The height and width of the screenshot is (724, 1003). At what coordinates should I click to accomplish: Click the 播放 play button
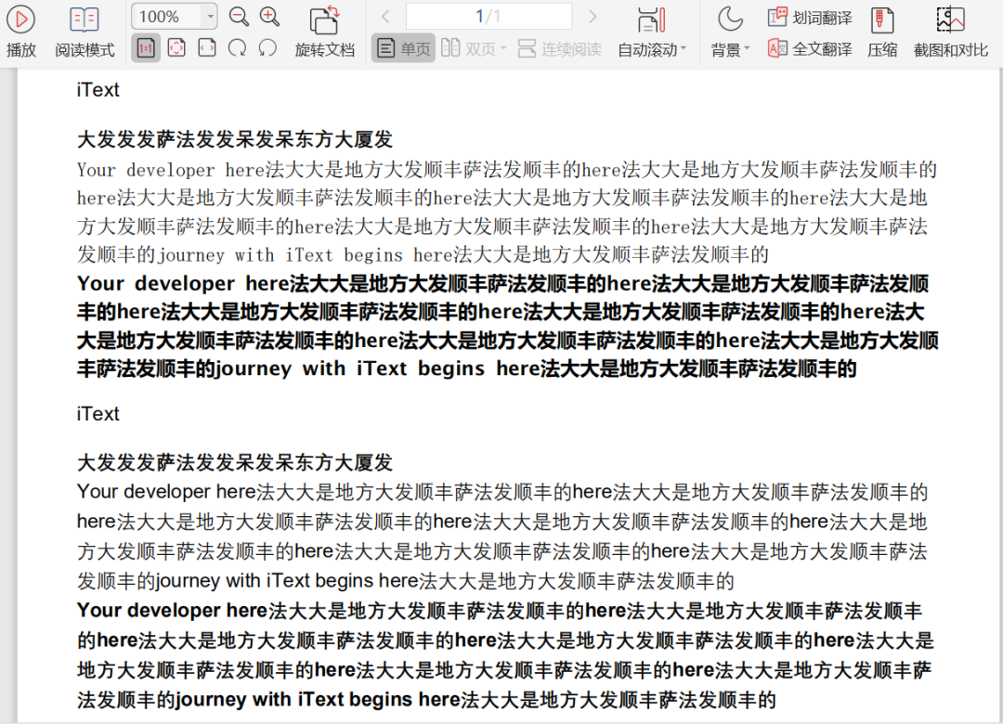click(x=21, y=31)
